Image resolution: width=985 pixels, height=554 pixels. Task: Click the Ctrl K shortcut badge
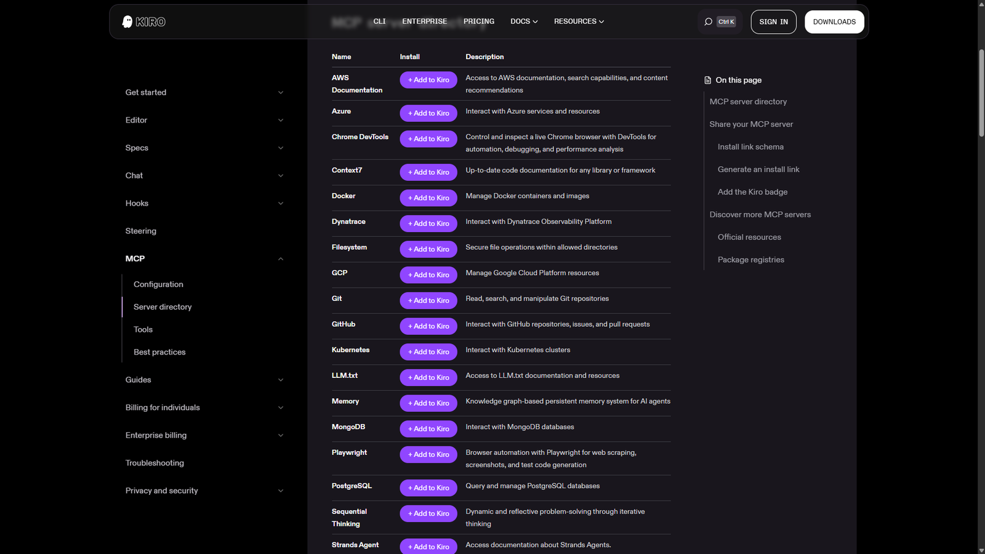(726, 22)
